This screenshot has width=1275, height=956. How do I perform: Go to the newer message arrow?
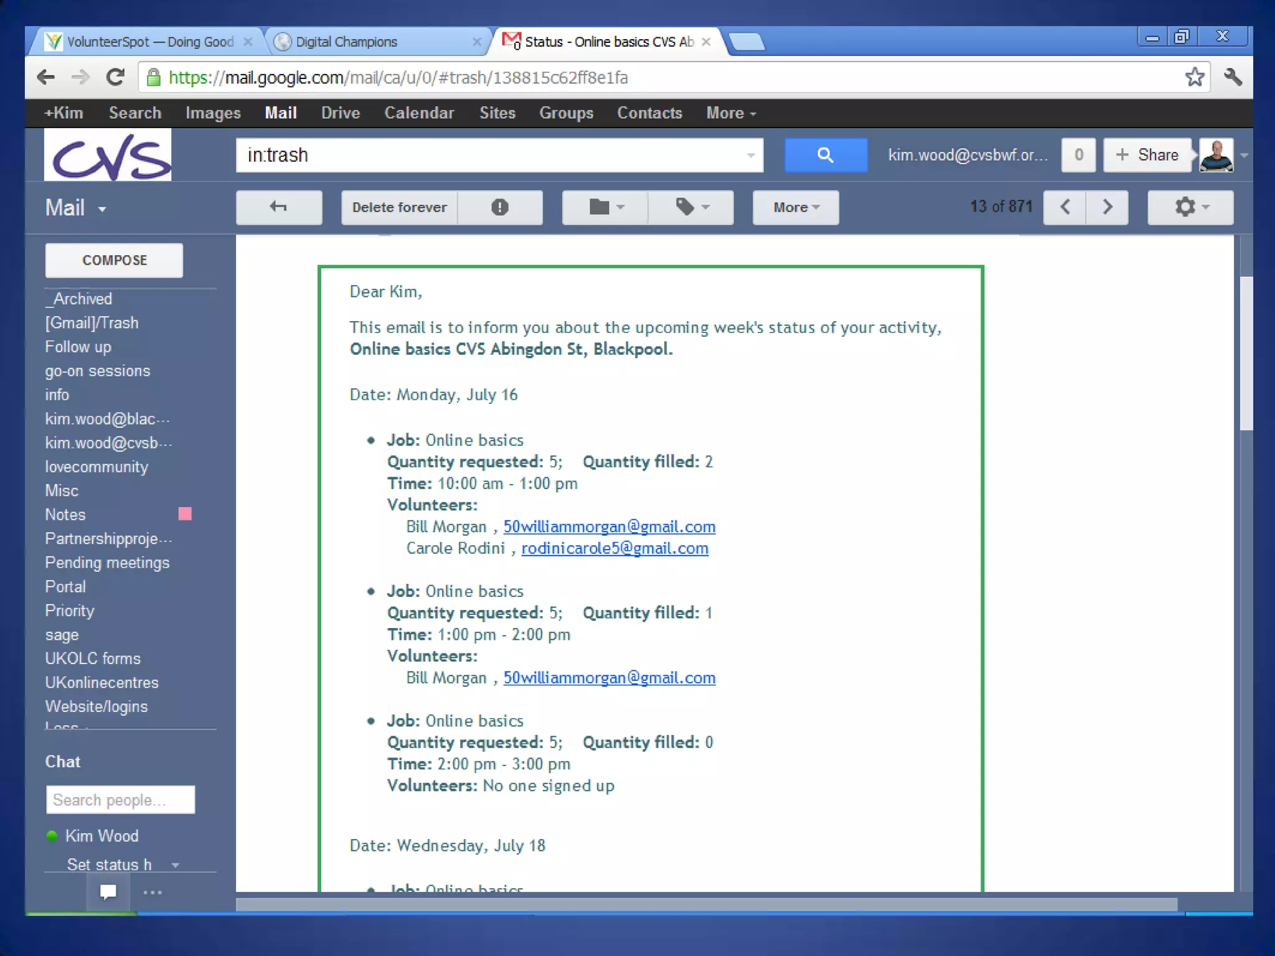tap(1065, 207)
